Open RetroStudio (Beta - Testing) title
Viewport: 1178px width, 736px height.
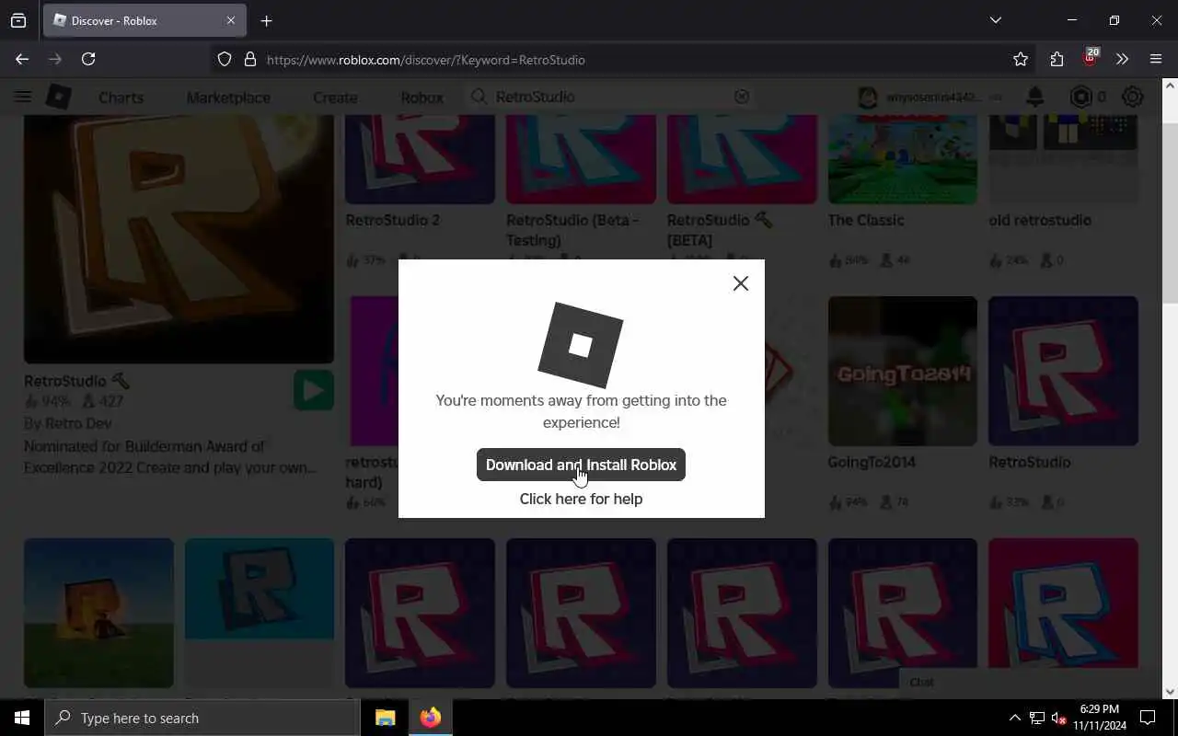coord(572,230)
